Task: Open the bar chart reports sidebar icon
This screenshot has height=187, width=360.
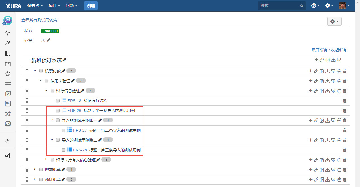Action: 8,53
